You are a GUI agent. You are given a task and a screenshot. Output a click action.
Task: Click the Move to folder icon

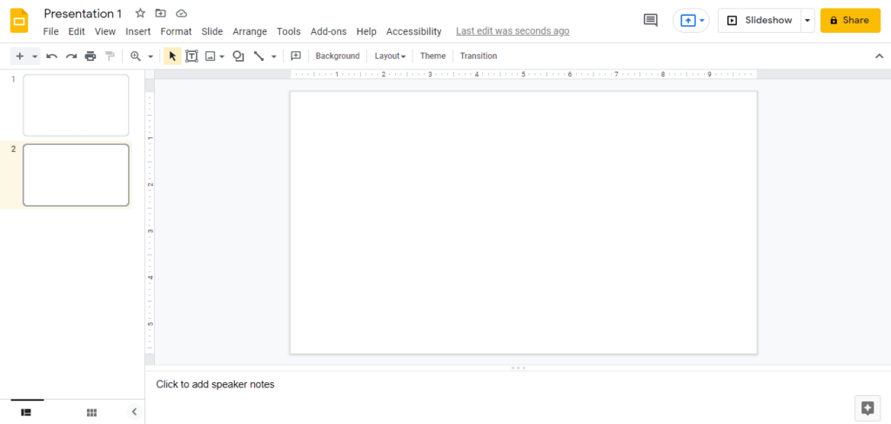click(160, 14)
